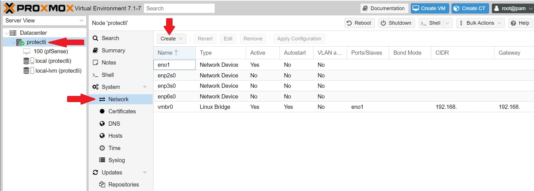Click the monitor icon for VM 100 (pfSense)

27,51
